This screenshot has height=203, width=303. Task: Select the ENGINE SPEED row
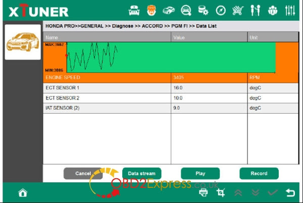point(171,78)
